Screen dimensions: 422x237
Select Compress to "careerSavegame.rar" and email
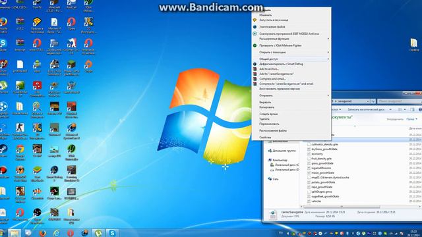pos(286,84)
